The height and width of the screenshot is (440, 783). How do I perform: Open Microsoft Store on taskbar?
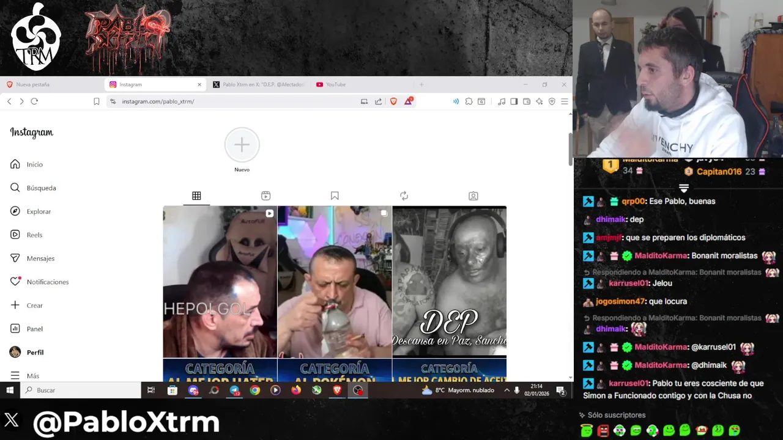[x=173, y=390]
